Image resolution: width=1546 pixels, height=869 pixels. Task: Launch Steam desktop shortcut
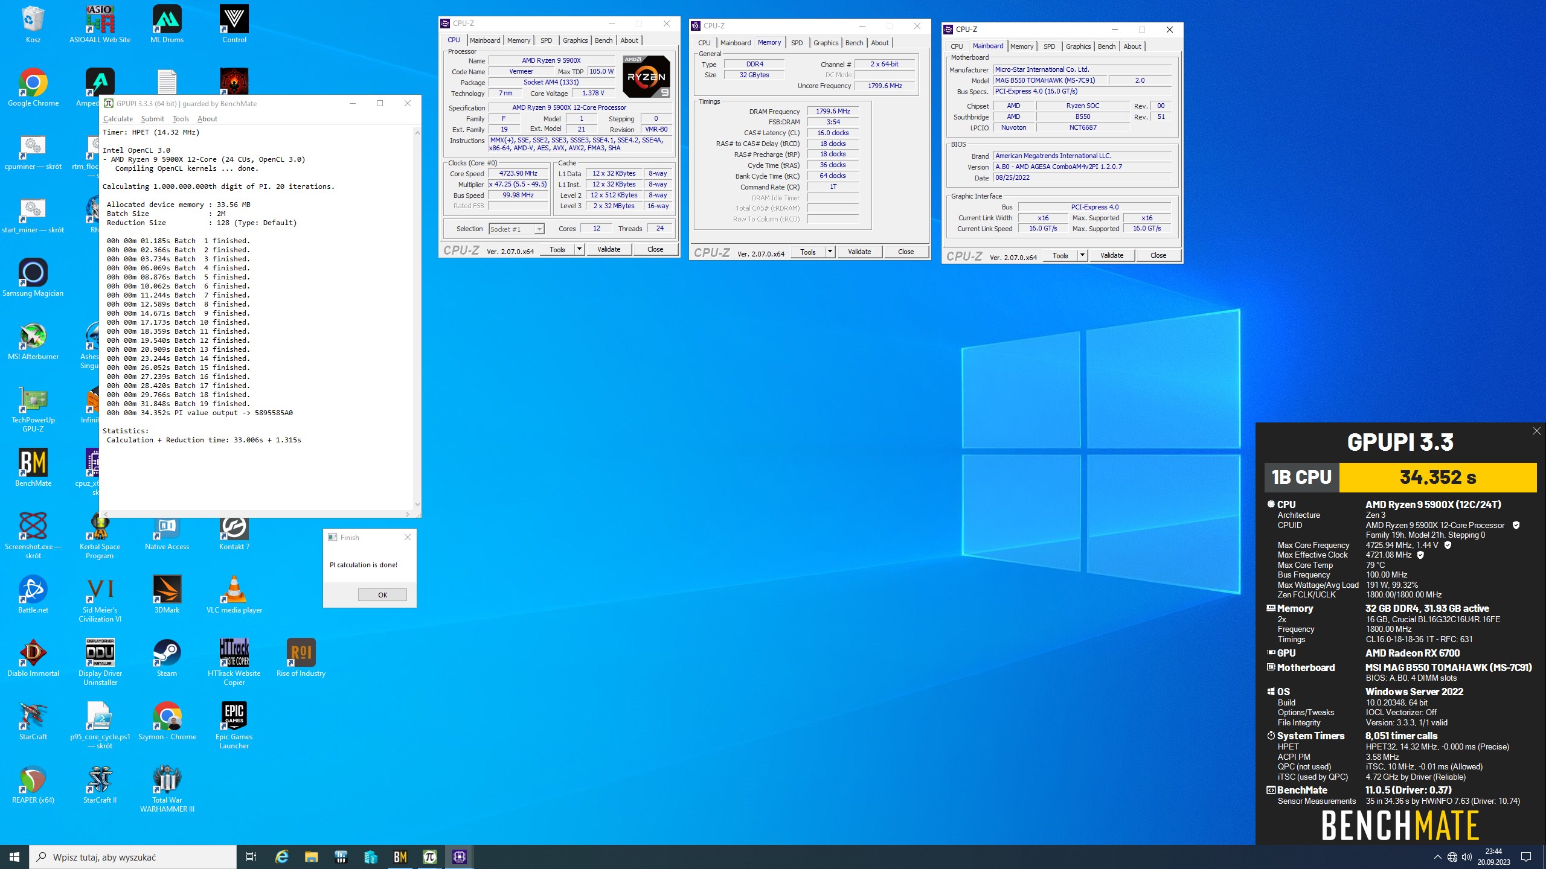point(167,658)
